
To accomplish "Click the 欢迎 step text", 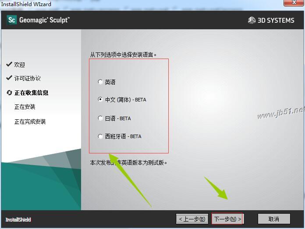I will pos(19,65).
